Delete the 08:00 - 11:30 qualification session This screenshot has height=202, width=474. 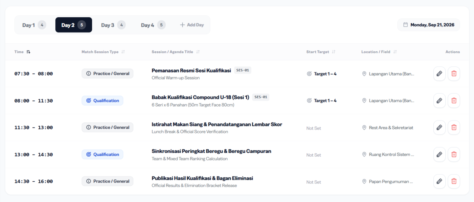[454, 100]
